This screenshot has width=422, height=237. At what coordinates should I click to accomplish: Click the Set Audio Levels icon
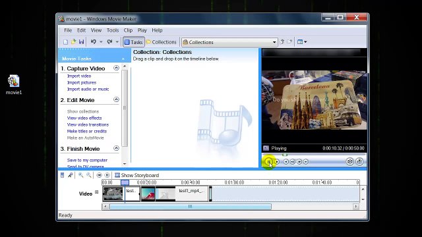pos(62,175)
